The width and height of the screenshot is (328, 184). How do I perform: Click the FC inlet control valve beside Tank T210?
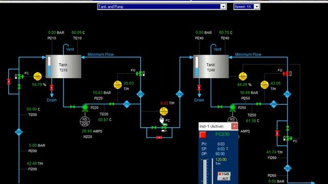[20, 77]
